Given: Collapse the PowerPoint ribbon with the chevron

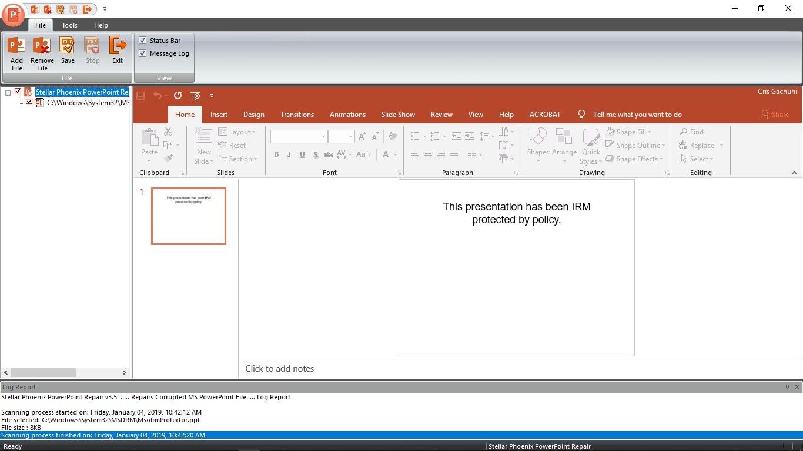Looking at the screenshot, I should tap(794, 173).
